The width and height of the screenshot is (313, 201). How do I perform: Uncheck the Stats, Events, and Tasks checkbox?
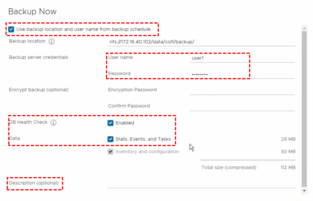click(x=111, y=139)
